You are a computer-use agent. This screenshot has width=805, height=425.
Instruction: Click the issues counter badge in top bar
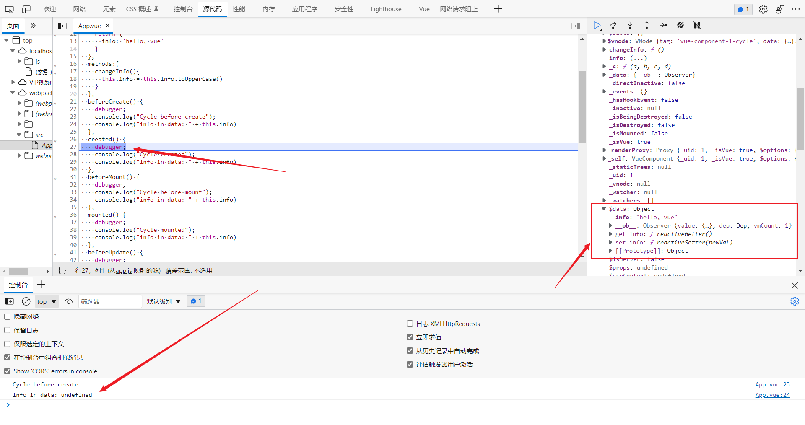click(x=743, y=9)
